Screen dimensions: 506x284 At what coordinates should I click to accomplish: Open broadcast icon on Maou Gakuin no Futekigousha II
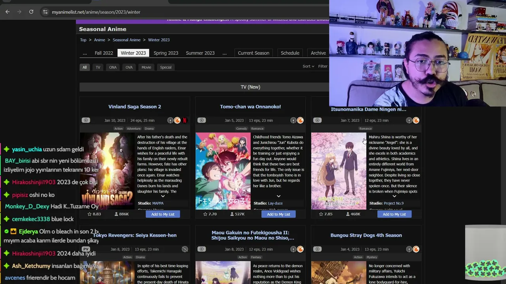pos(293,249)
